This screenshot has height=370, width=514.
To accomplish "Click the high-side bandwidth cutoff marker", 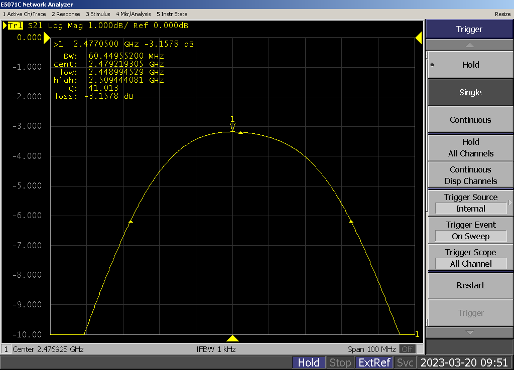I will 351,221.
